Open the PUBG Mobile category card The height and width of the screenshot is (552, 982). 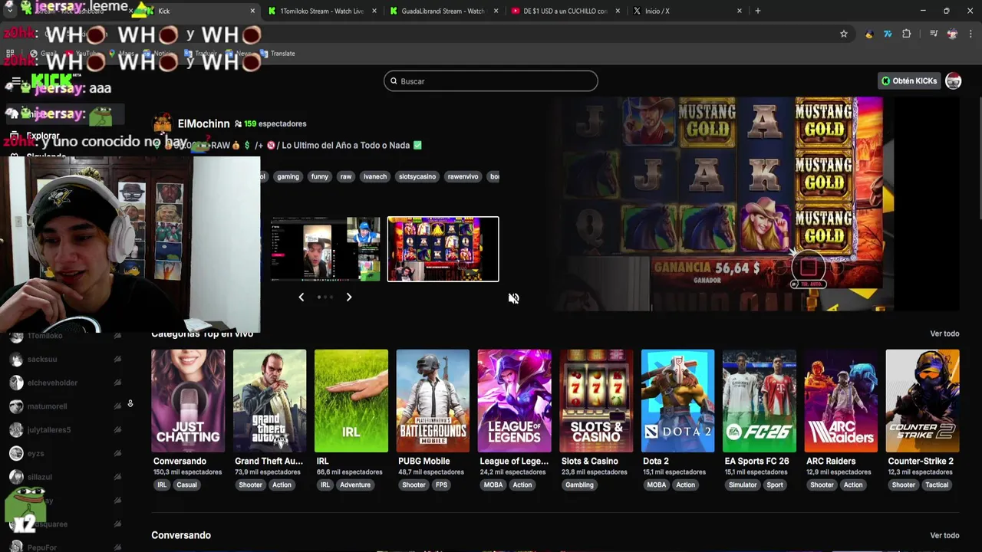pos(433,401)
